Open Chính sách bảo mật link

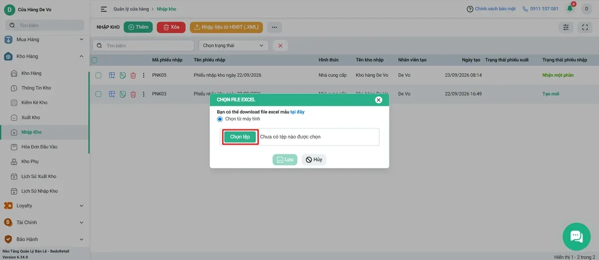pos(496,9)
